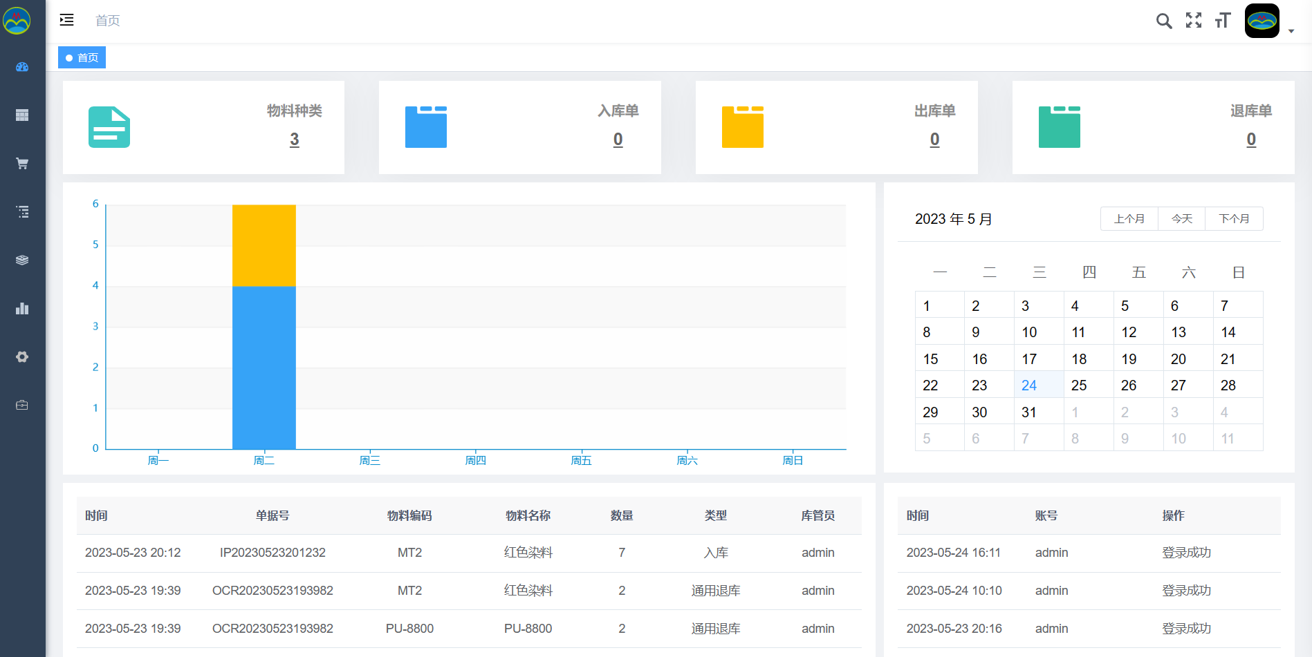This screenshot has height=657, width=1312.
Task: Click document number IP20230523201232
Action: pos(272,553)
